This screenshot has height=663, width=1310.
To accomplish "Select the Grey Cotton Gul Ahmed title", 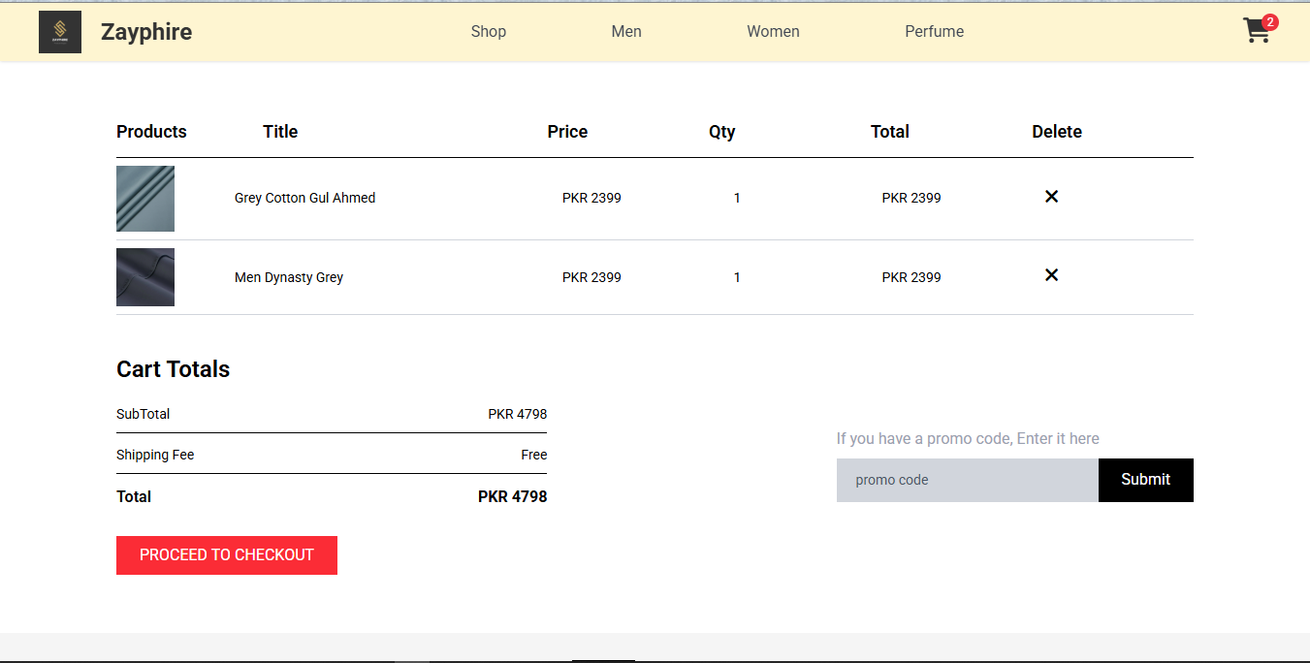I will 304,198.
